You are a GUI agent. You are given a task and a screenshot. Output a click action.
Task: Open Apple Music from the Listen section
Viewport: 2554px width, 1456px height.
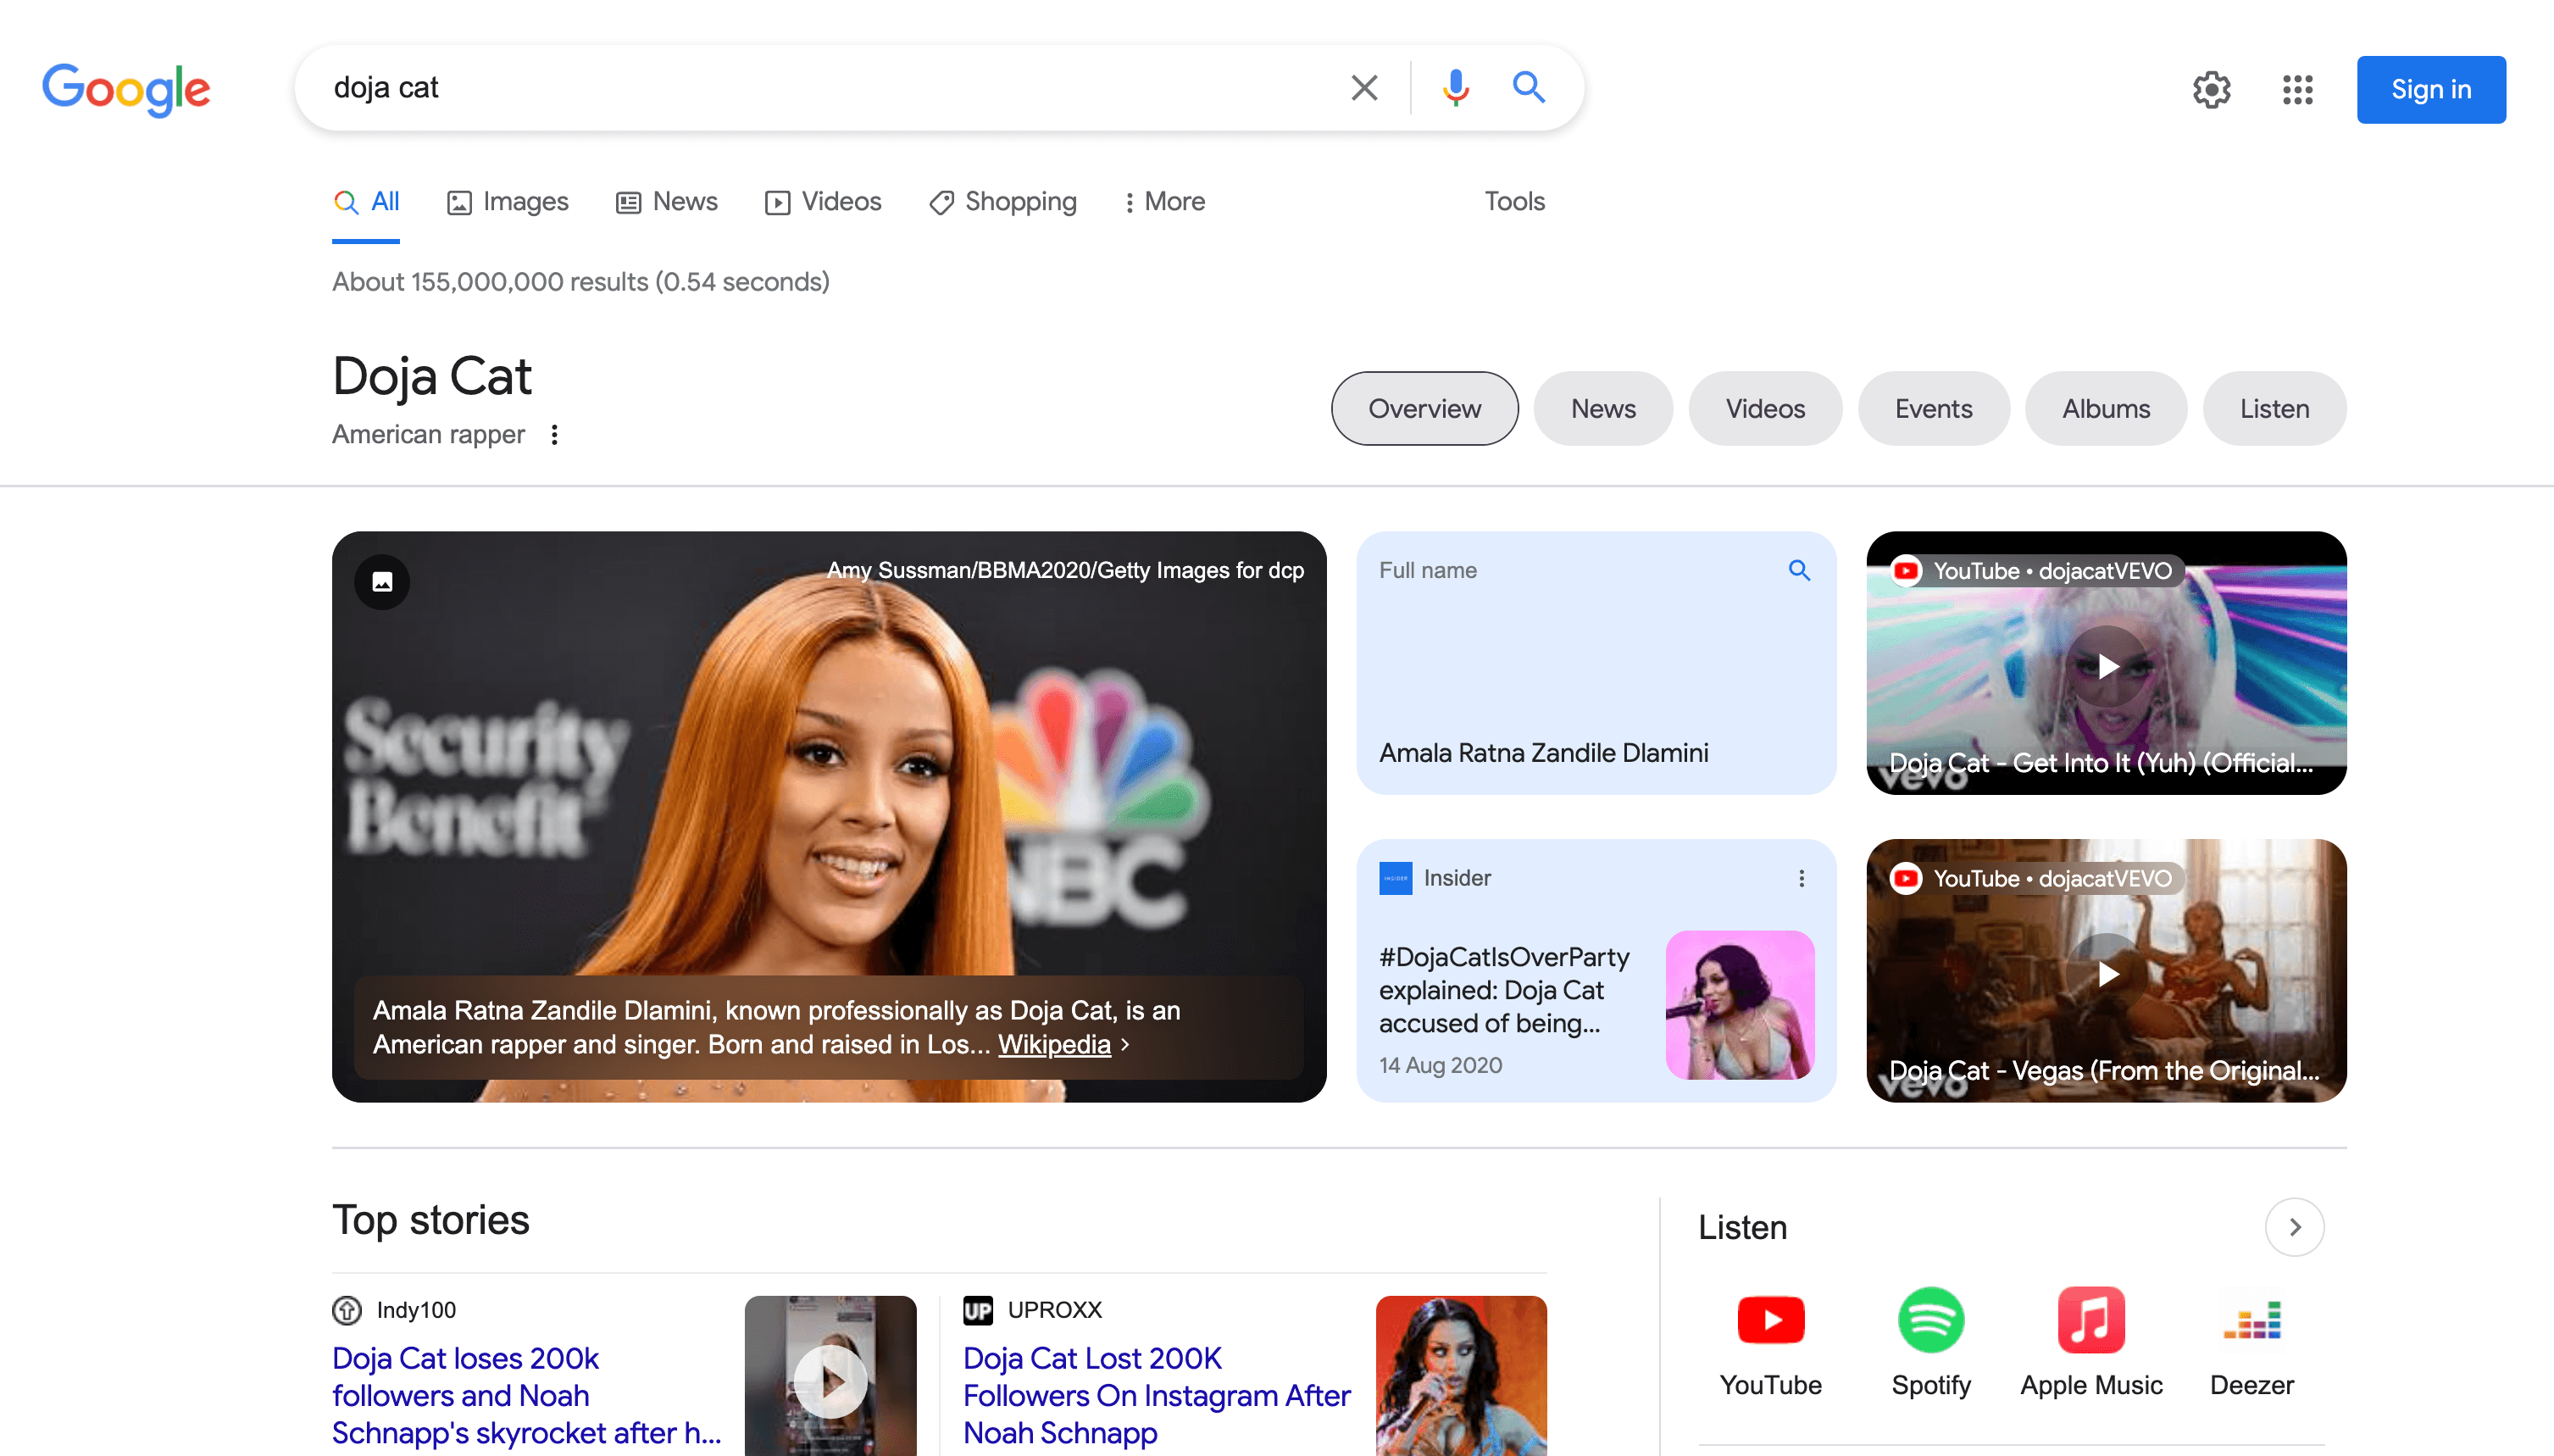point(2090,1320)
